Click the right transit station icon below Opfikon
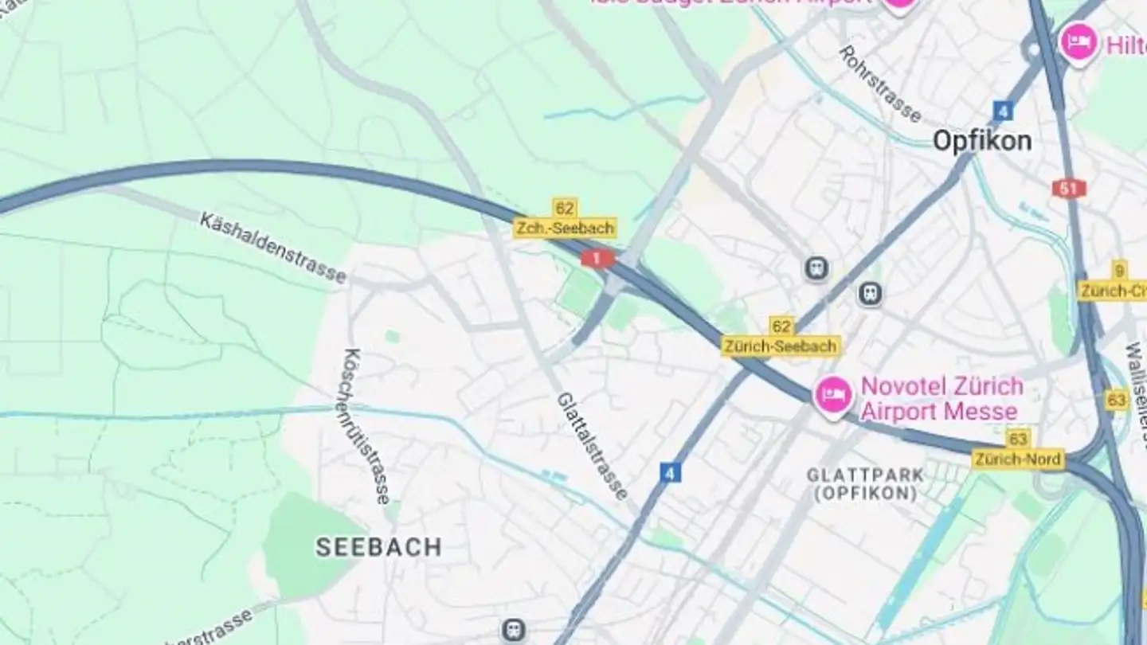Screen dimensions: 1147x645 (x=870, y=294)
